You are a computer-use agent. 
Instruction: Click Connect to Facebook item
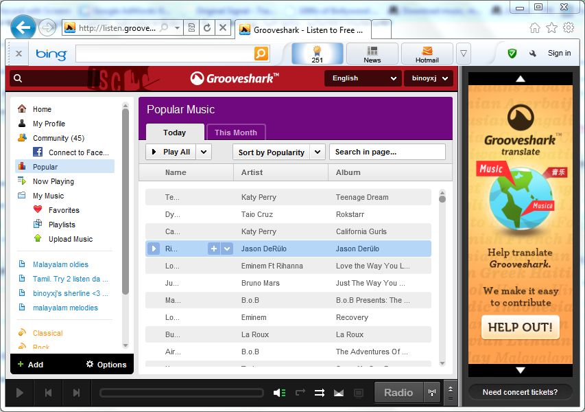[x=73, y=152]
